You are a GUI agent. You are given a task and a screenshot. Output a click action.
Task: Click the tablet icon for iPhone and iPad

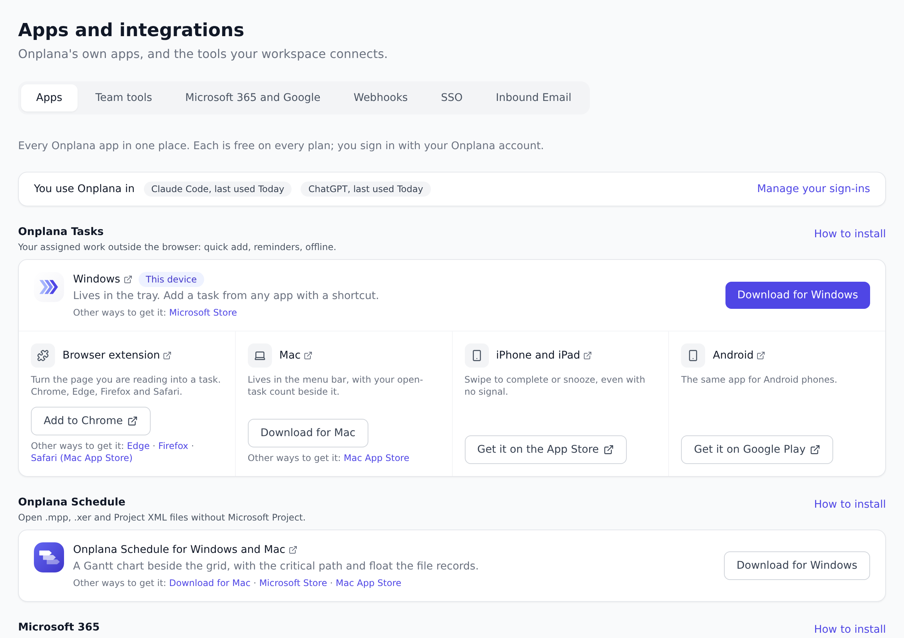pos(476,356)
